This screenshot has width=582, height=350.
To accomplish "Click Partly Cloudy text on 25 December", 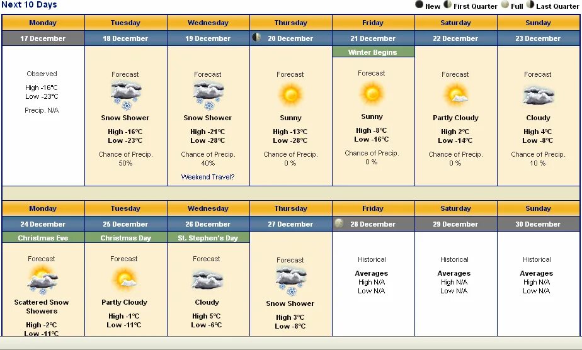I will pyautogui.click(x=124, y=302).
